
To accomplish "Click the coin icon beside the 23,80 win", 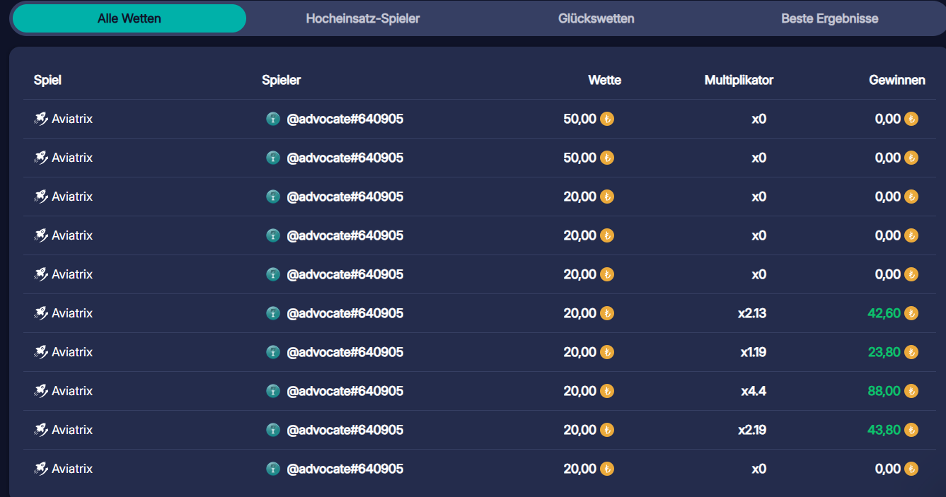I will tap(911, 352).
